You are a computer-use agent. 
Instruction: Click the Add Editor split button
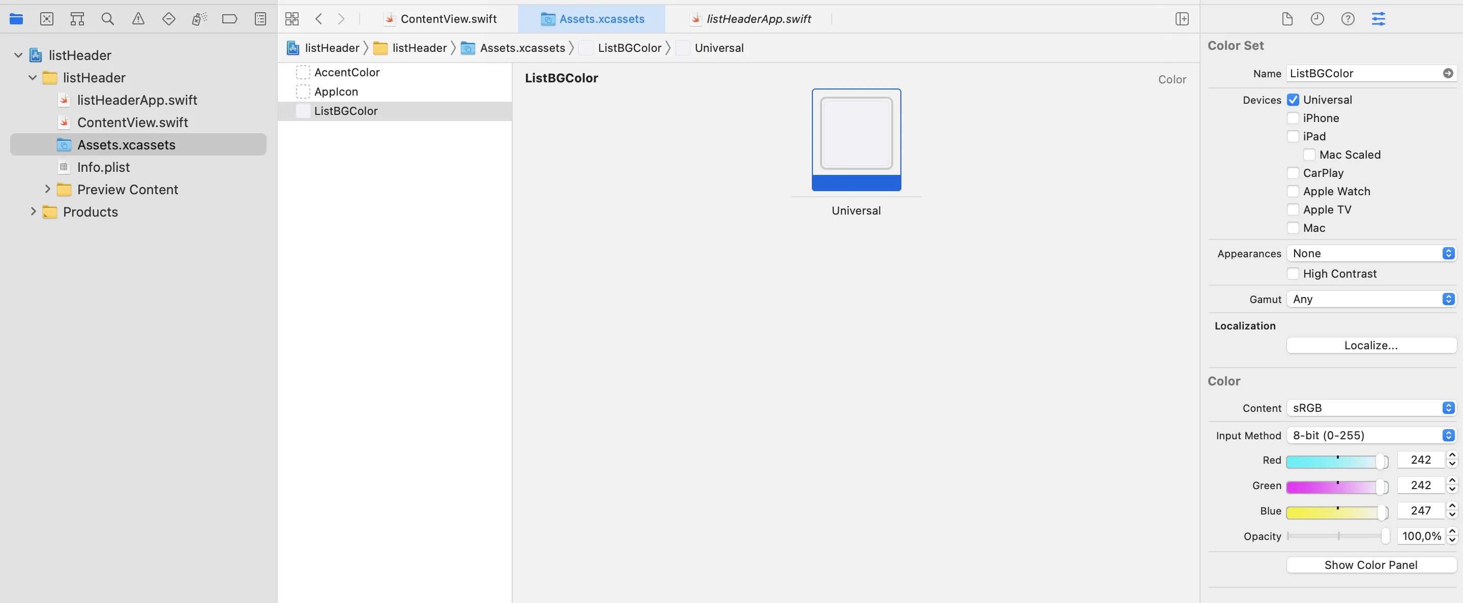(1182, 19)
